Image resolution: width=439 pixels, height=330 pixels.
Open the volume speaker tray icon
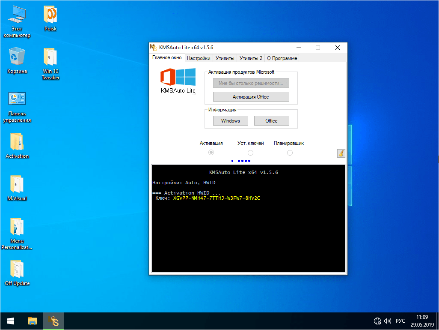pyautogui.click(x=388, y=321)
